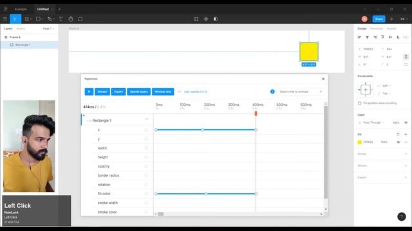Screen dimensions: 412x231
Task: Click the Edit object icon in top toolbar
Action: pyautogui.click(x=196, y=19)
